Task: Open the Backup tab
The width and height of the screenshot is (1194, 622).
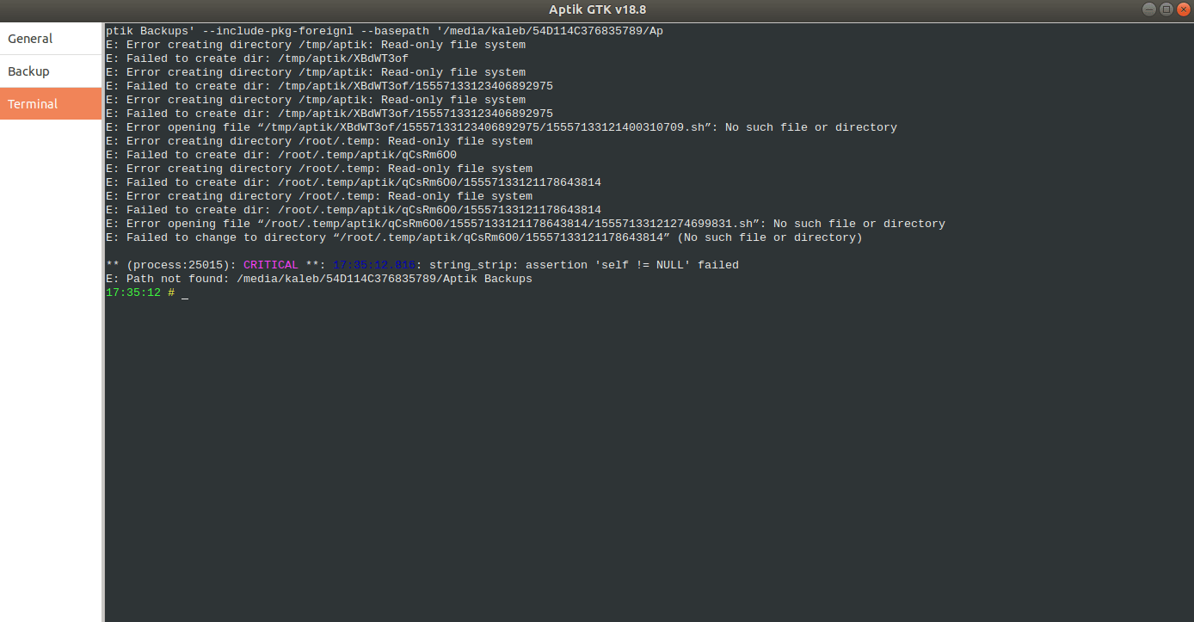Action: (28, 71)
